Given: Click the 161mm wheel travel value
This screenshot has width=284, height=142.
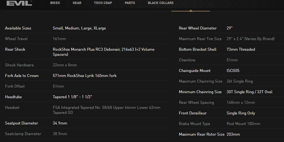Looking at the screenshot, I should tap(59, 39).
